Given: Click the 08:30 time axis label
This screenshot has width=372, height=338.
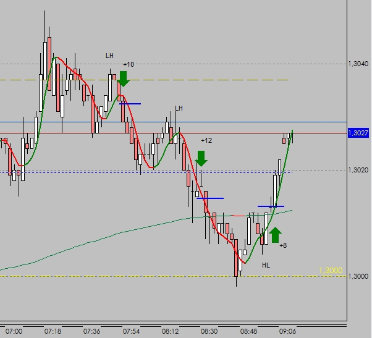Looking at the screenshot, I should [209, 331].
